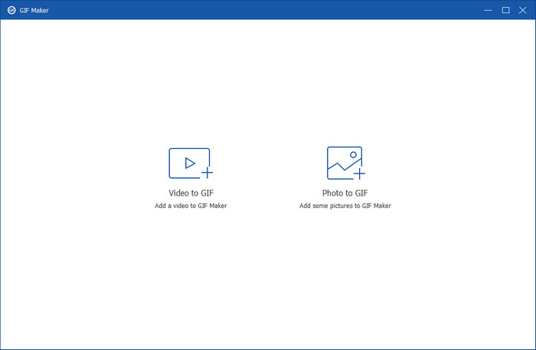Click the "GIF Maker" window title text

coord(35,10)
